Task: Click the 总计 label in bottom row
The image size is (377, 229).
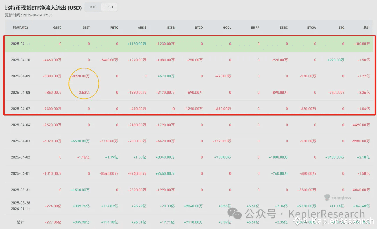Action: [x=21, y=222]
